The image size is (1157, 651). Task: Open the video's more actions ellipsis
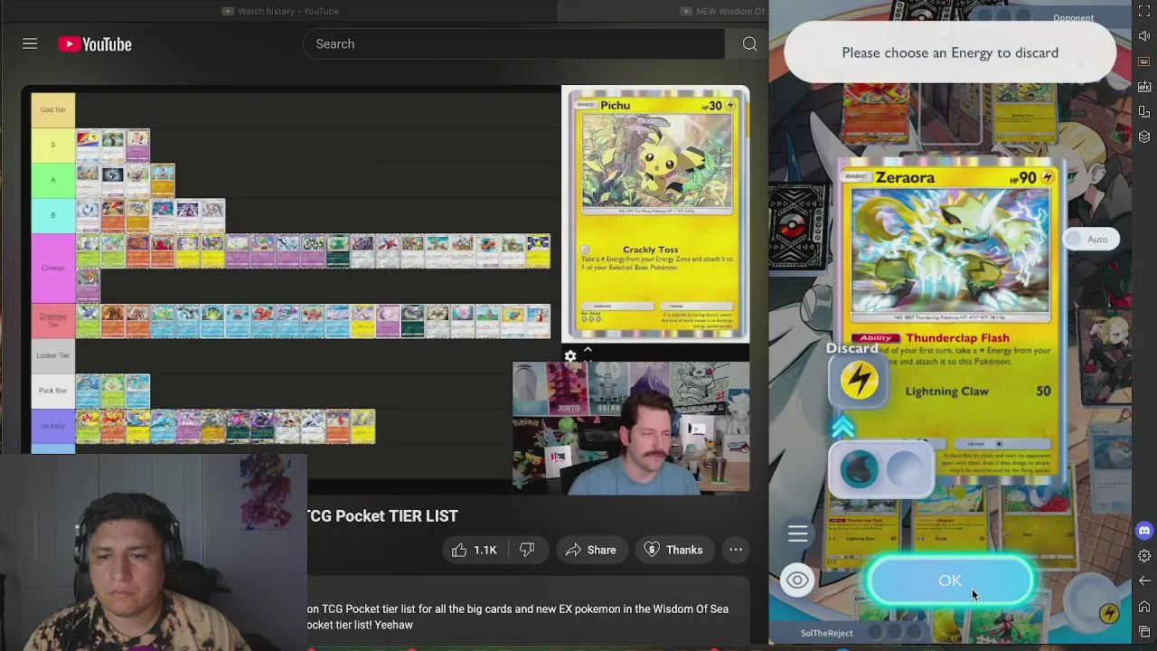pyautogui.click(x=736, y=550)
